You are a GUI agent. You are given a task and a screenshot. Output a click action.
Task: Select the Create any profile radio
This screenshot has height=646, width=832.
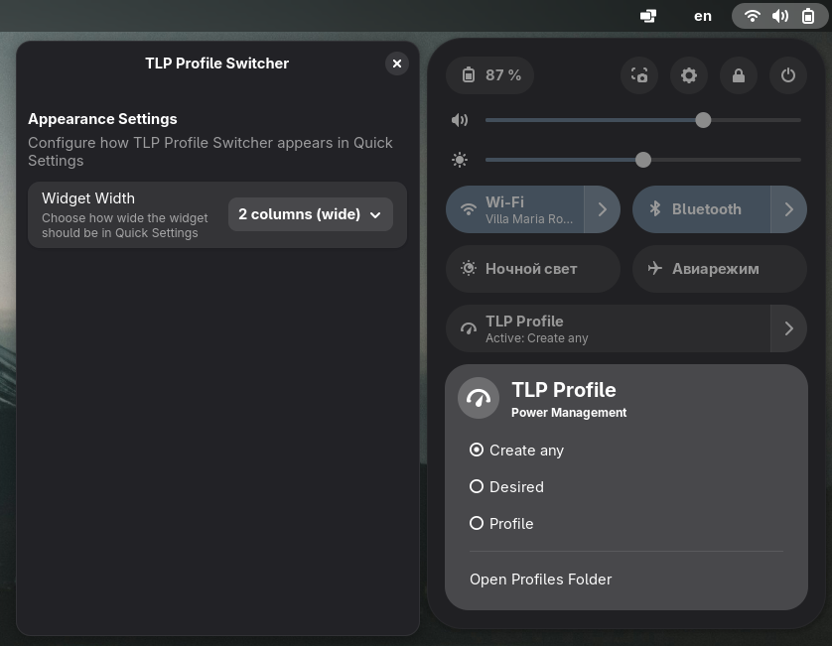[x=476, y=450]
